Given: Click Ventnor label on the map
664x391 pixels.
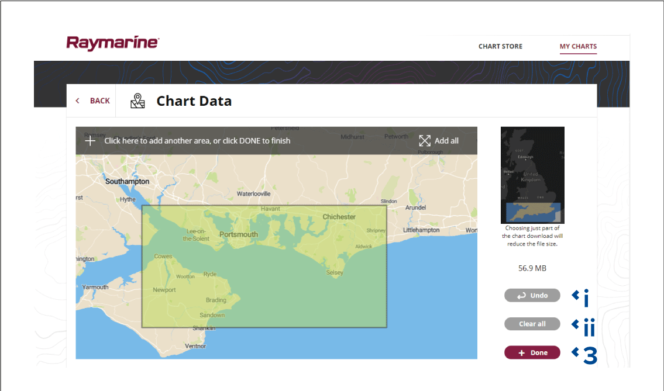Looking at the screenshot, I should (195, 346).
